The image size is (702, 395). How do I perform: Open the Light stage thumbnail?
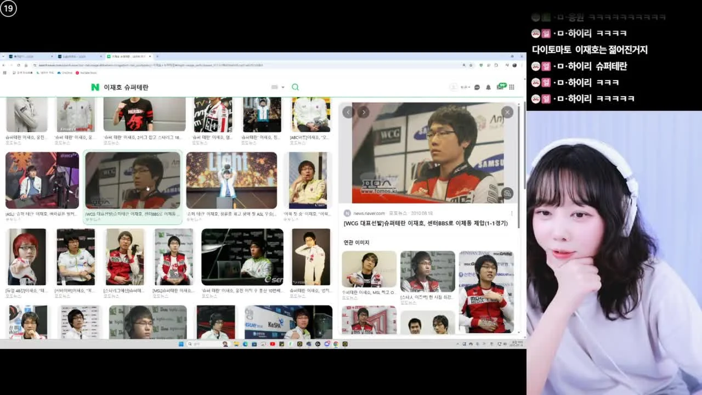click(231, 180)
